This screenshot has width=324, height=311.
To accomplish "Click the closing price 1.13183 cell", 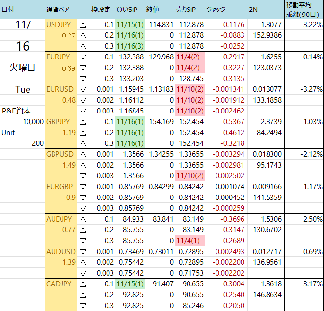I will [160, 89].
